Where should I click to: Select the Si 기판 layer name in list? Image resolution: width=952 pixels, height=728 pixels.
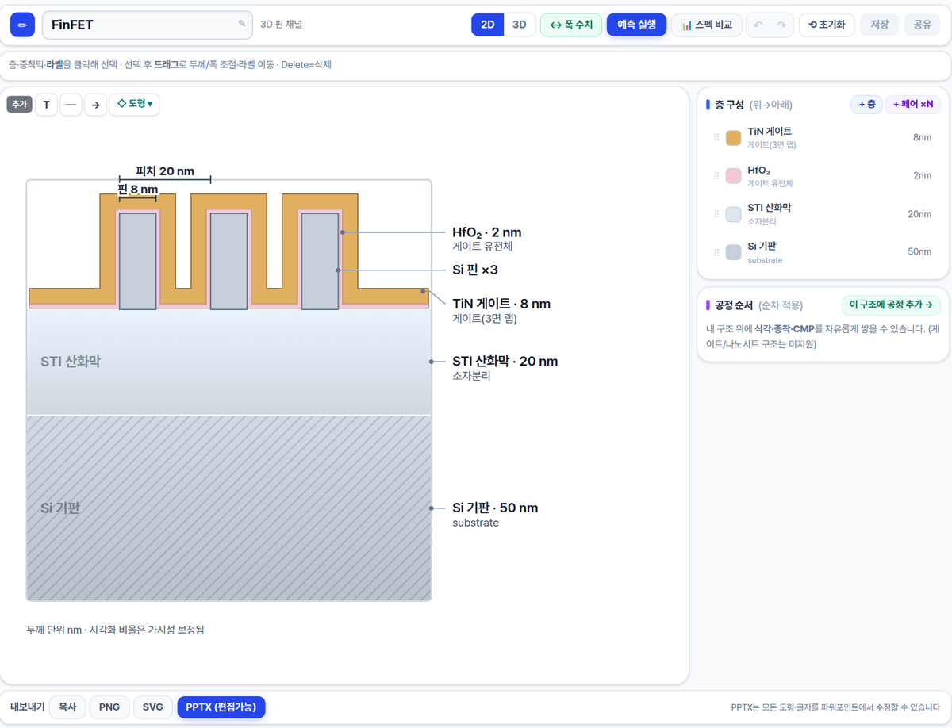(762, 246)
